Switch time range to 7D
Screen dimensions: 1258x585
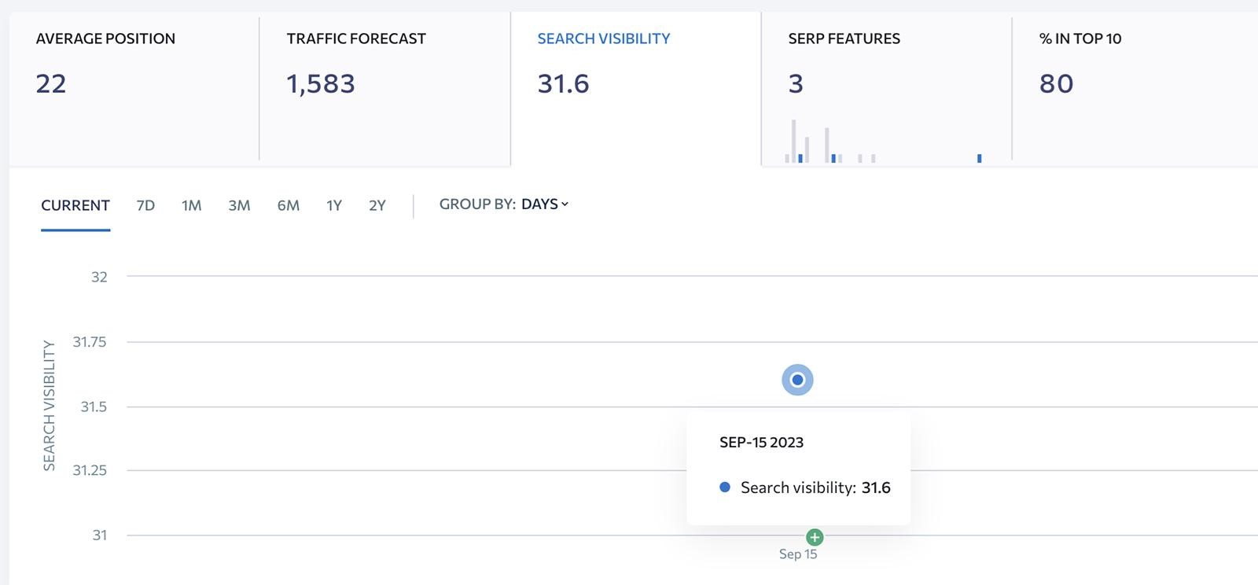point(145,206)
